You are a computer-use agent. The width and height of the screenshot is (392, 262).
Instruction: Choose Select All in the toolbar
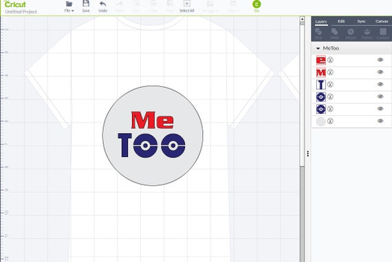pyautogui.click(x=187, y=6)
